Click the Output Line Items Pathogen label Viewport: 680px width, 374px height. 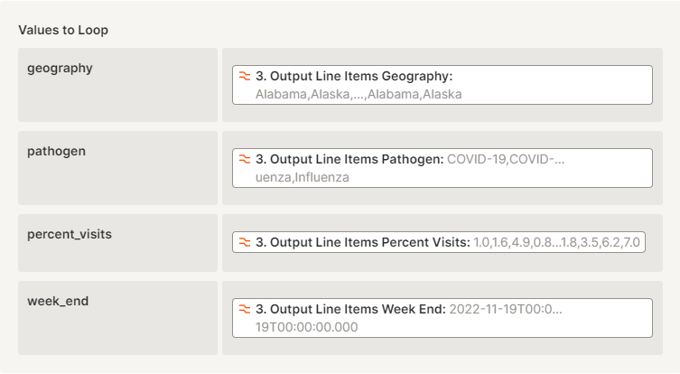349,159
